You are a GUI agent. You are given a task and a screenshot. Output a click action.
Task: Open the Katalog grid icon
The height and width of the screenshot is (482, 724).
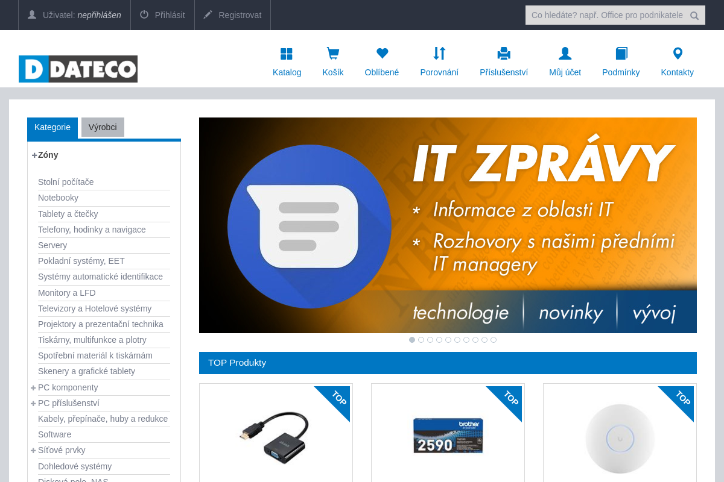(287, 54)
